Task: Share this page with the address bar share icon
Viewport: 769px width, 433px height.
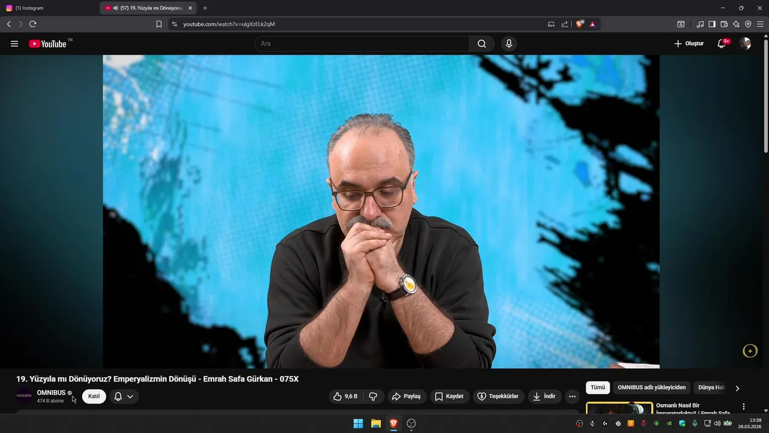Action: [565, 24]
